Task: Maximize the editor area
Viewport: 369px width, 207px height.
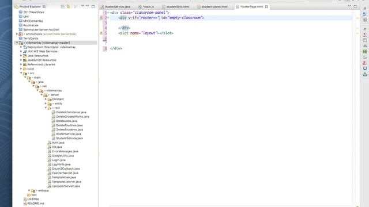Action: pos(355,6)
